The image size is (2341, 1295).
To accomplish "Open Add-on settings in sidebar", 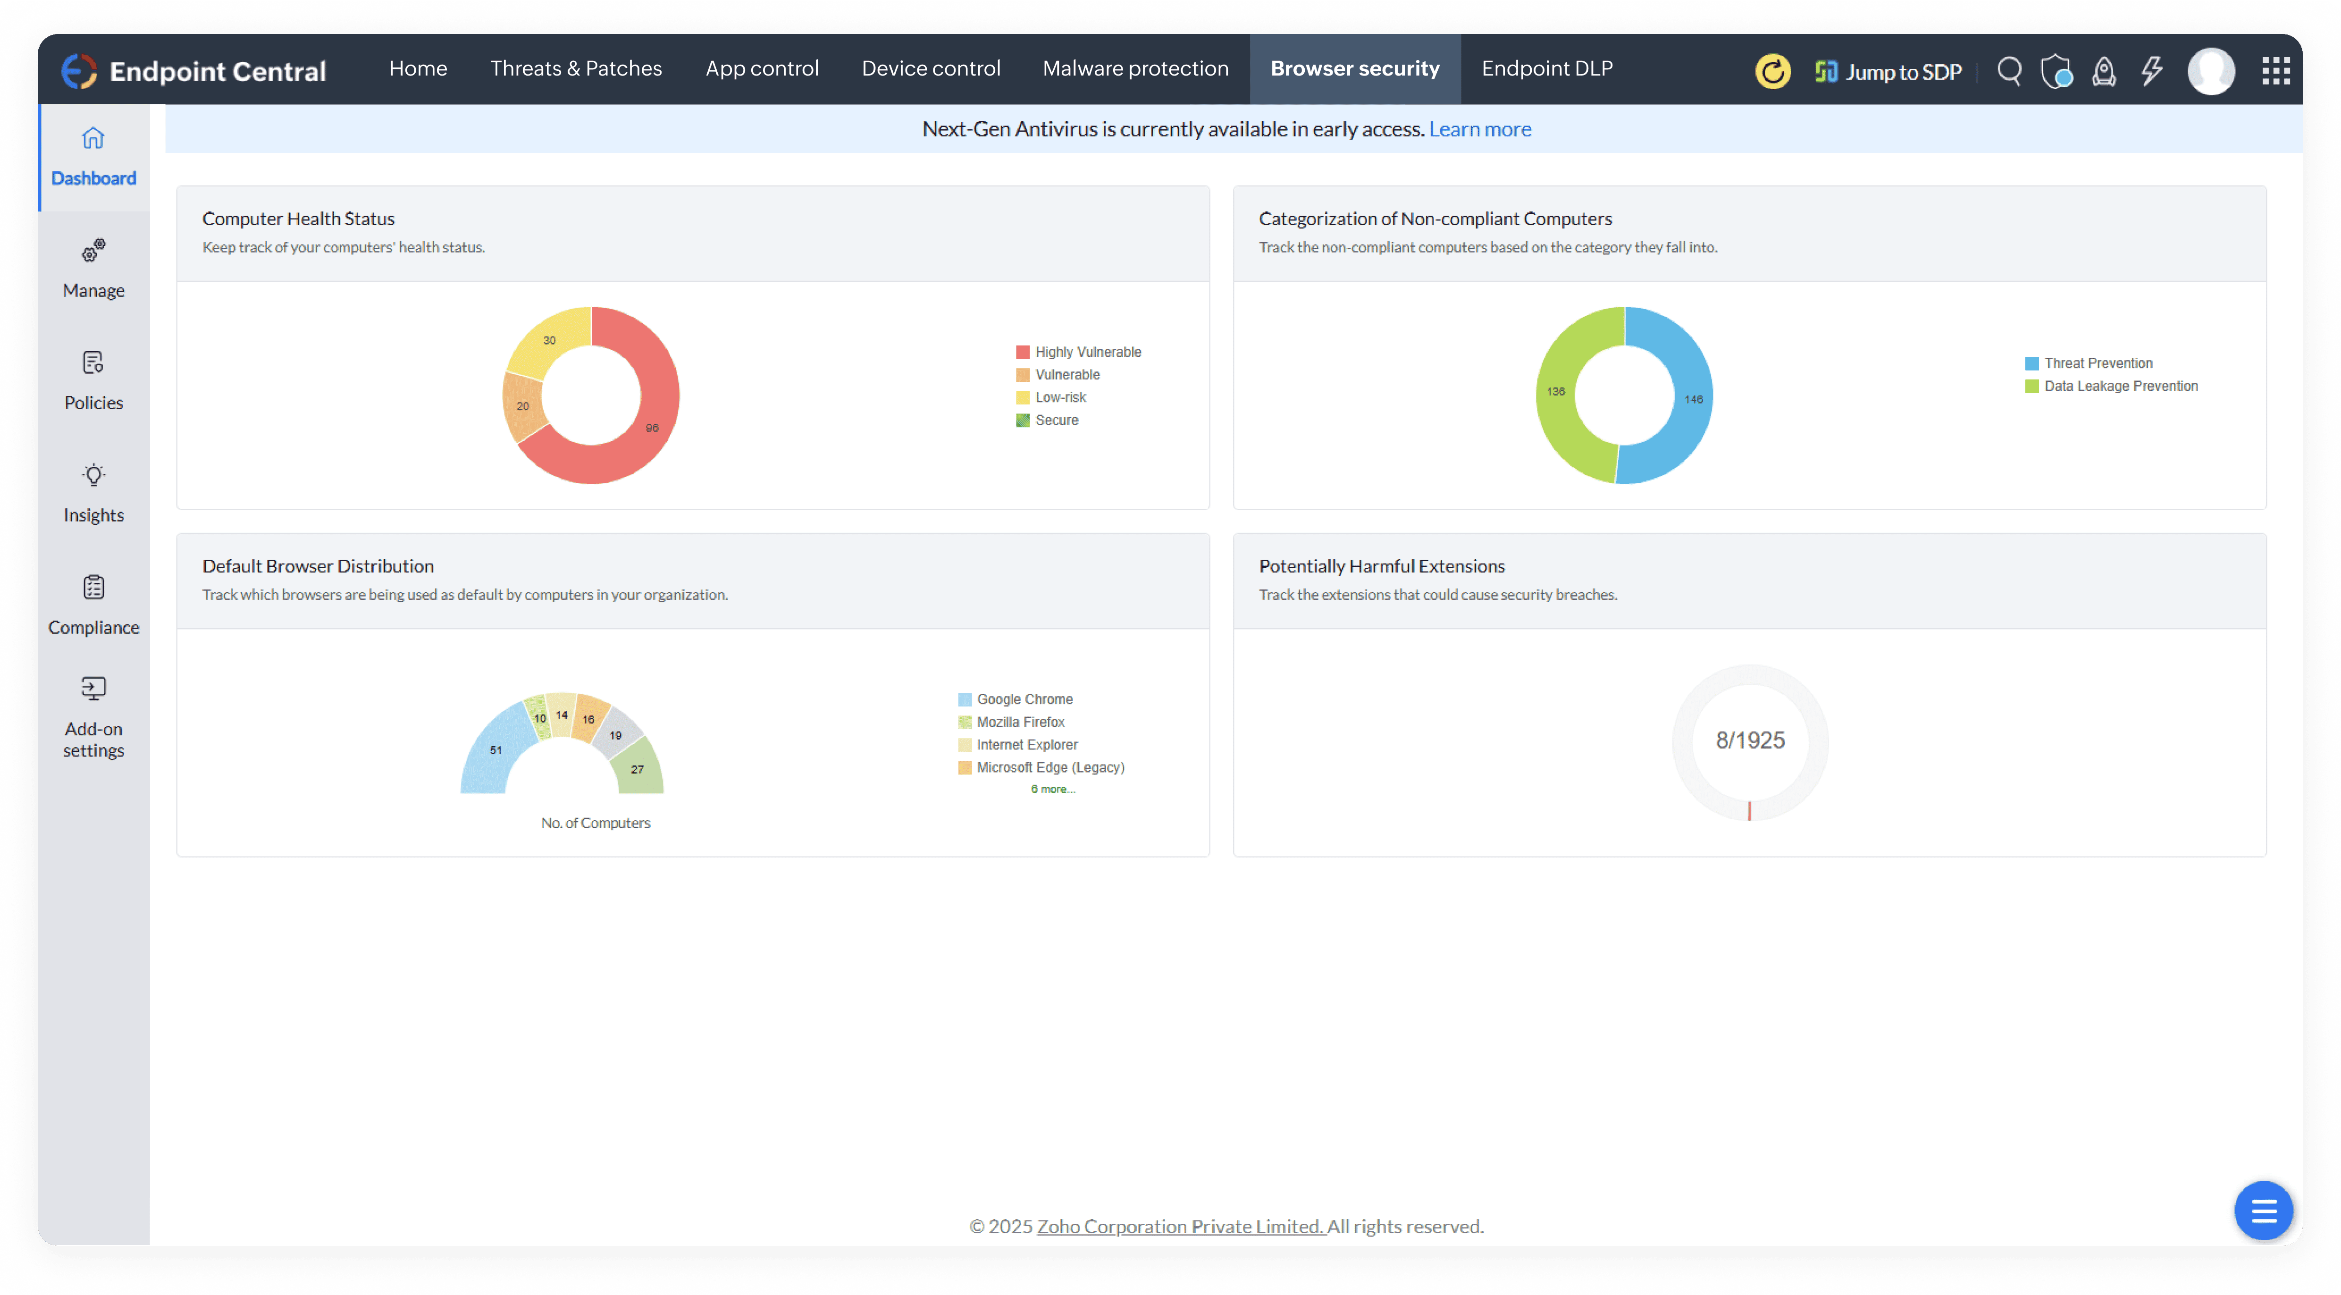I will [x=93, y=717].
